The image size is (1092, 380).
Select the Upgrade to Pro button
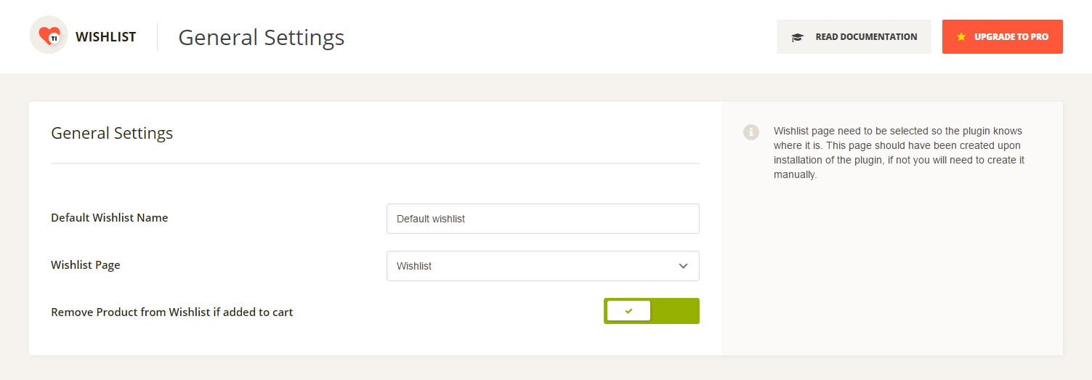[1003, 36]
